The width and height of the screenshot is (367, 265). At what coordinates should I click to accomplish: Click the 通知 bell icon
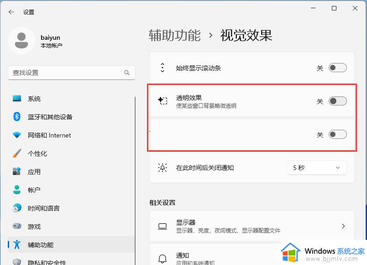(x=163, y=259)
